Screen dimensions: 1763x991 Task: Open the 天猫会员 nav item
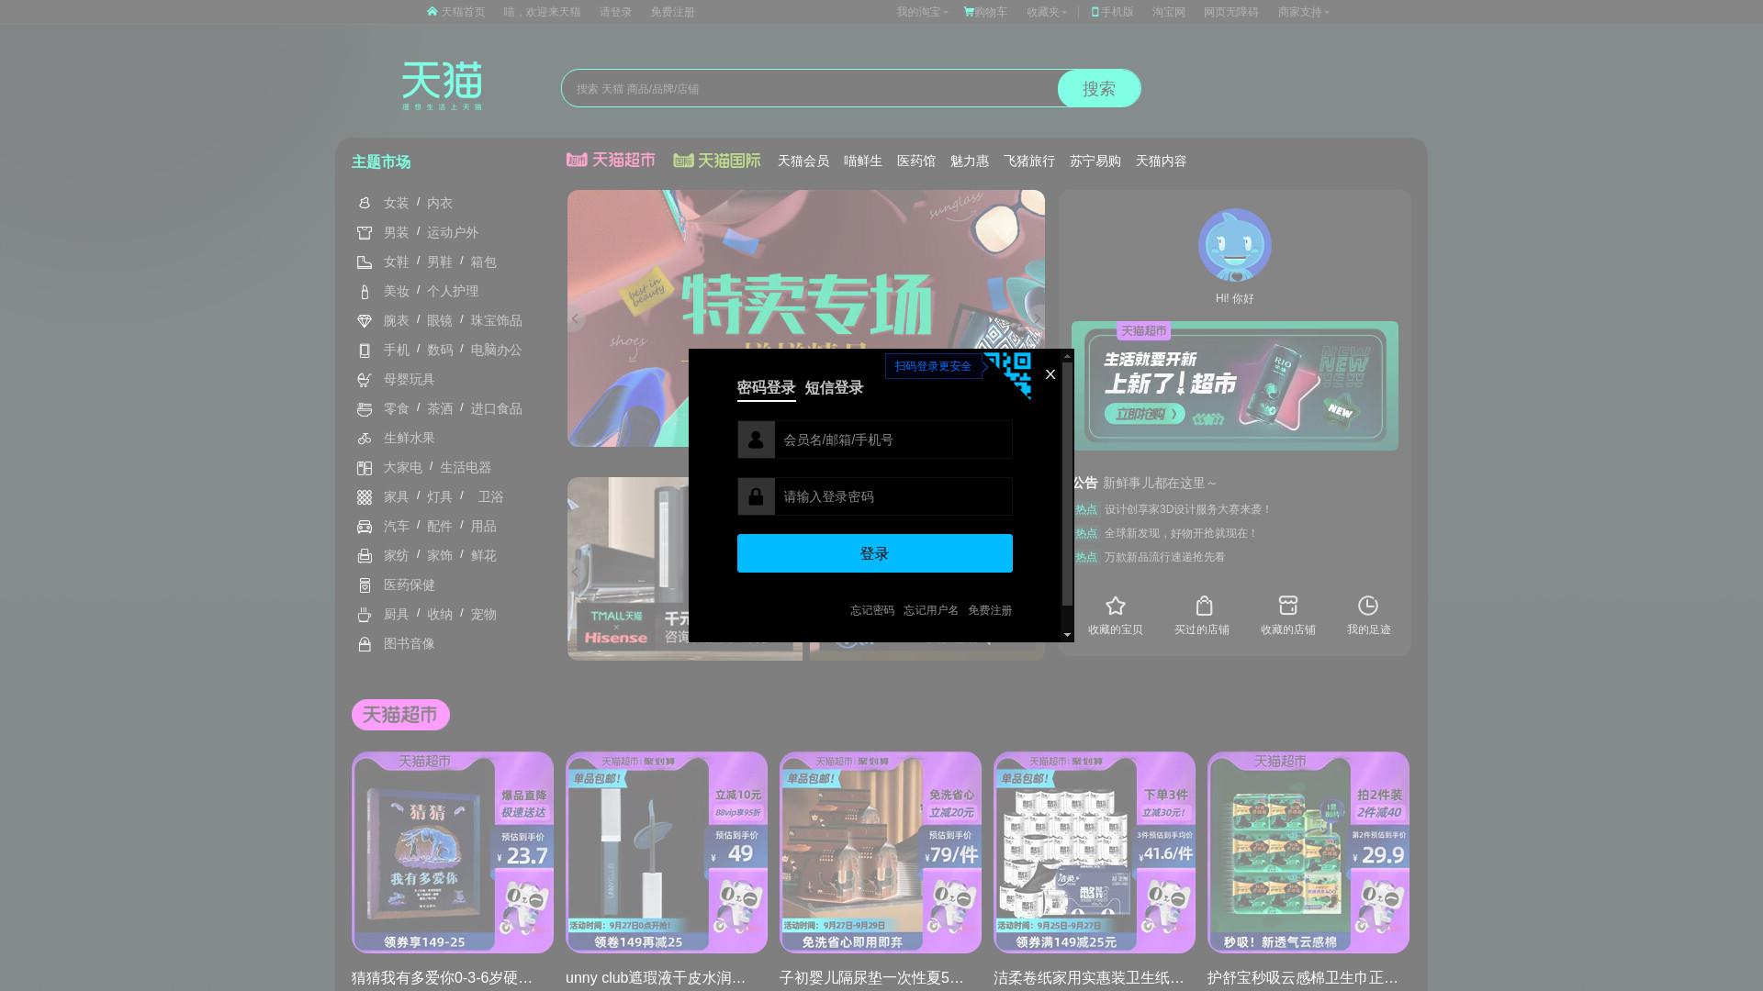[803, 161]
